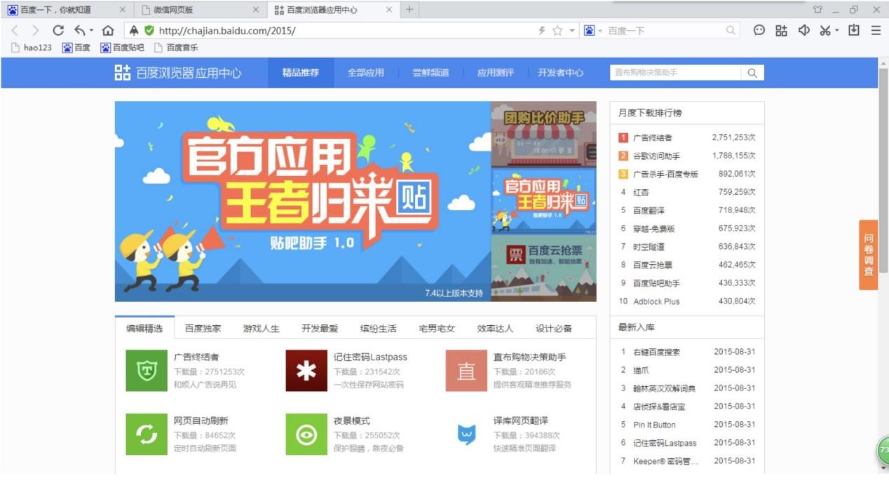Switch to the 宅男宅女 category tab

pyautogui.click(x=437, y=329)
